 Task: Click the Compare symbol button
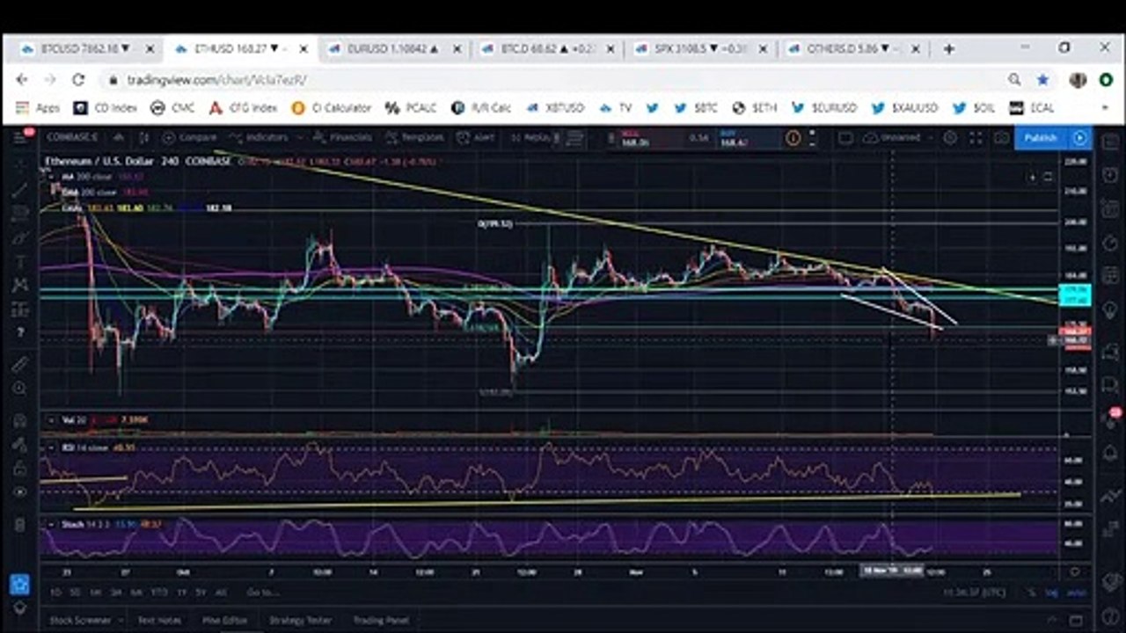point(189,138)
